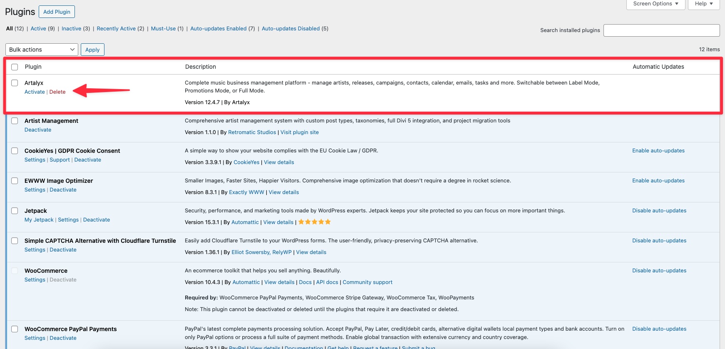The width and height of the screenshot is (725, 349).
Task: View details for Simple CAPTCHA Alternative
Action: coord(311,252)
